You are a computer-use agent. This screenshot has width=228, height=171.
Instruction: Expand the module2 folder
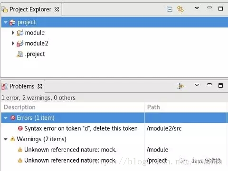[x=13, y=43]
